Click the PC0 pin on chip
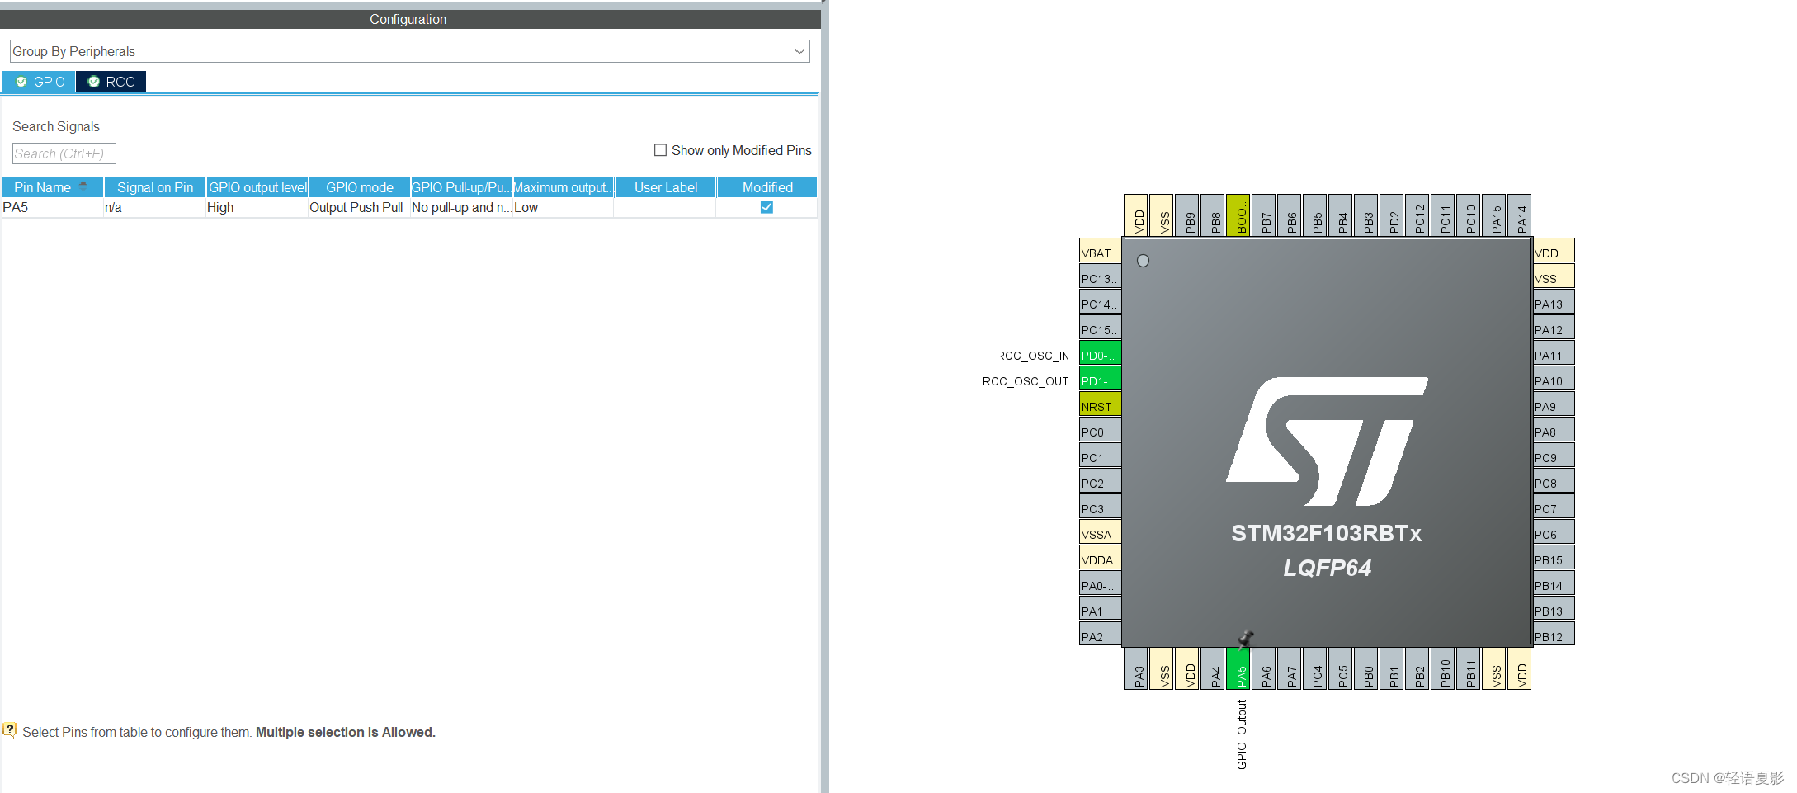Viewport: 1797px width, 793px height. 1101,431
